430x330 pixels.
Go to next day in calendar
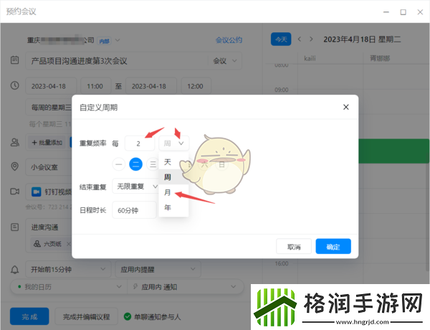pyautogui.click(x=311, y=39)
